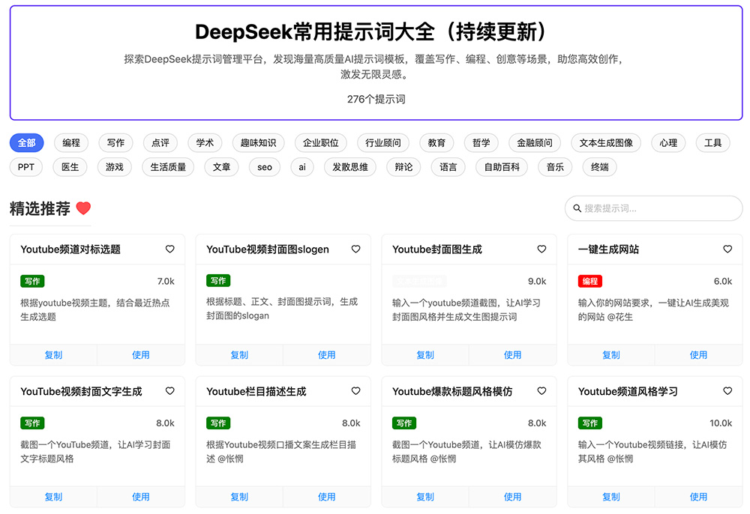The height and width of the screenshot is (514, 750).
Task: Open the 文章 category
Action: 221,167
